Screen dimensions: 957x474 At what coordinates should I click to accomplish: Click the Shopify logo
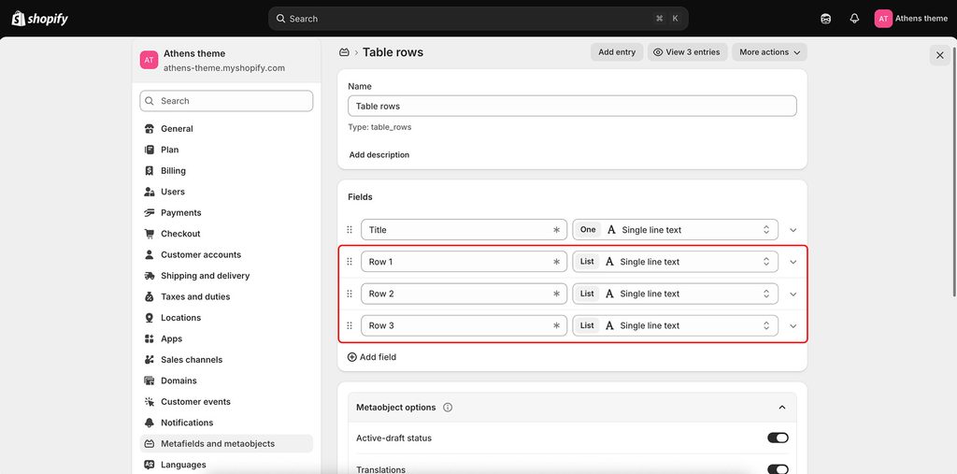39,19
